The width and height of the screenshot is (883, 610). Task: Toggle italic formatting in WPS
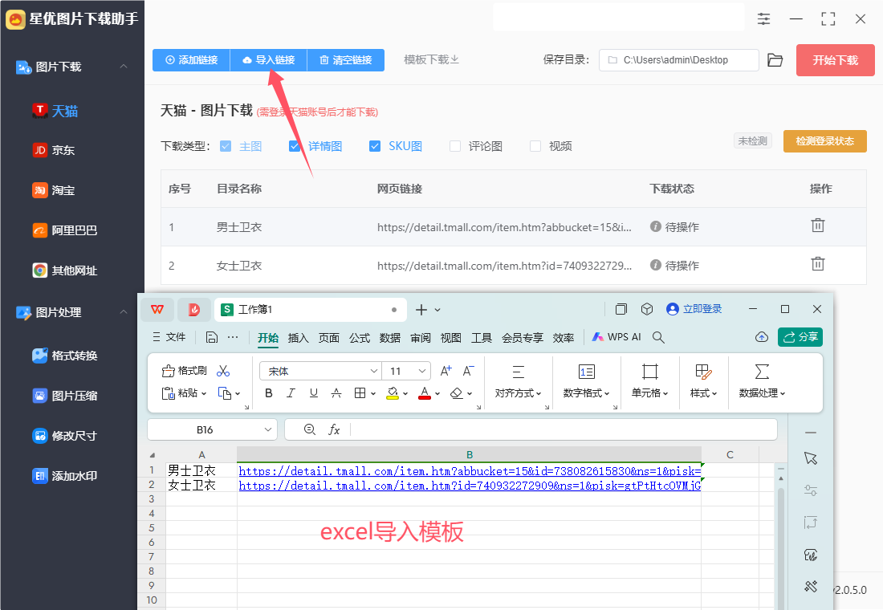click(291, 393)
